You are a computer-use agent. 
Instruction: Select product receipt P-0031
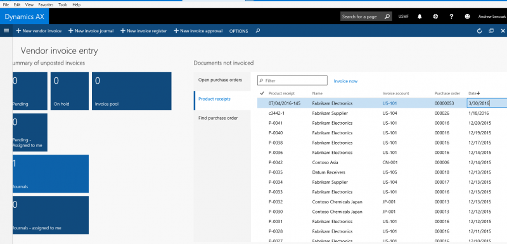pyautogui.click(x=276, y=222)
